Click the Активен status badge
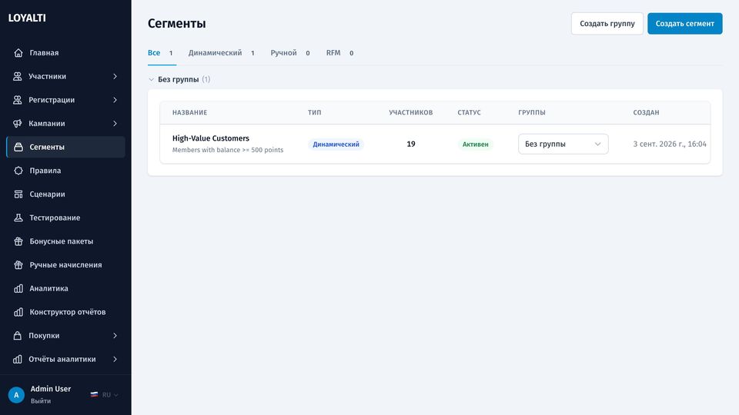 coord(475,144)
